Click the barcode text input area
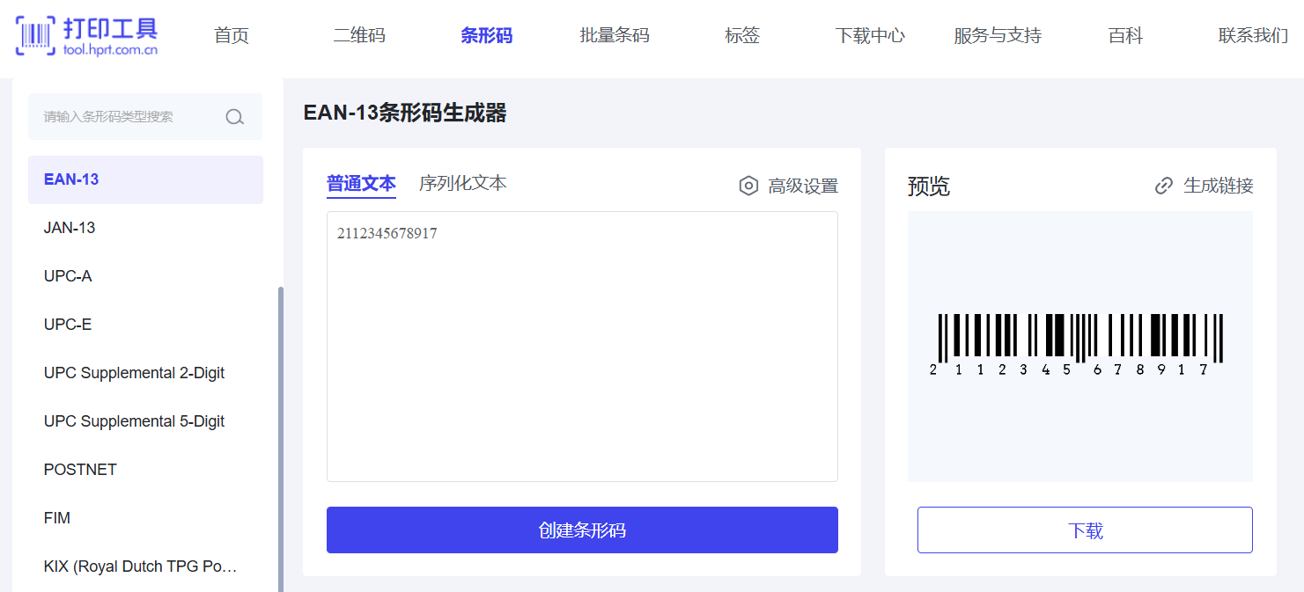The width and height of the screenshot is (1304, 592). pyautogui.click(x=582, y=347)
